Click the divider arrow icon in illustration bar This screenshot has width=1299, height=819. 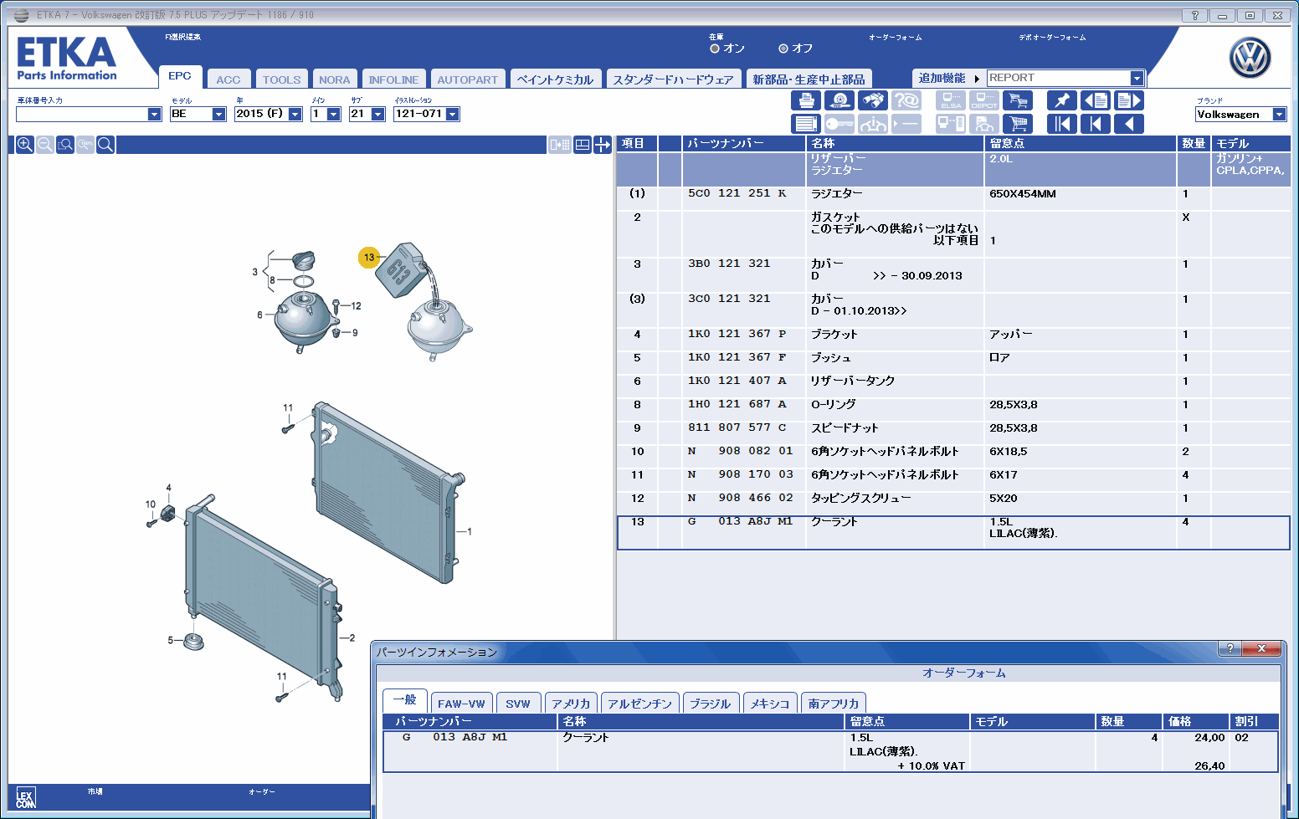pos(603,145)
